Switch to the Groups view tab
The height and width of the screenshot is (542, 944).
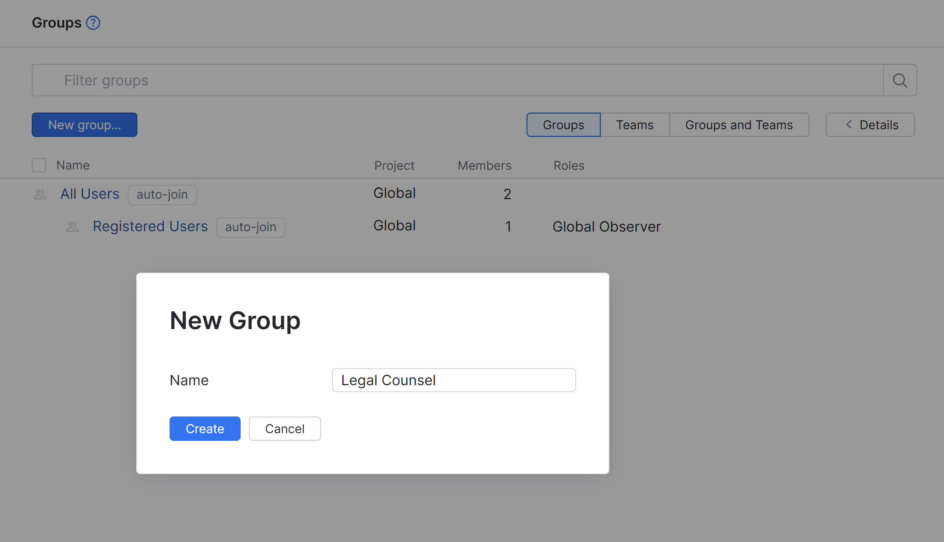[563, 125]
